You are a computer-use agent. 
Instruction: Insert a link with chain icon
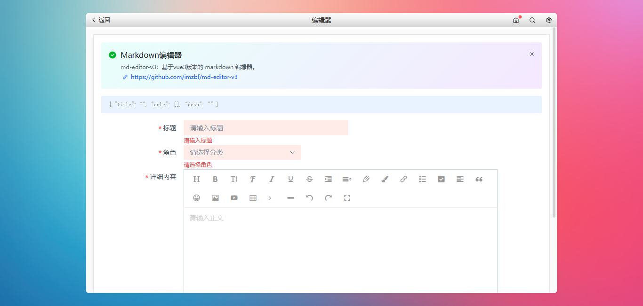(x=403, y=179)
